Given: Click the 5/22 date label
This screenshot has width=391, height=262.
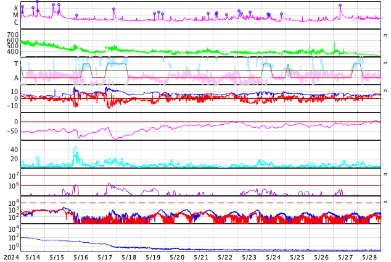Looking at the screenshot, I should tap(225, 257).
